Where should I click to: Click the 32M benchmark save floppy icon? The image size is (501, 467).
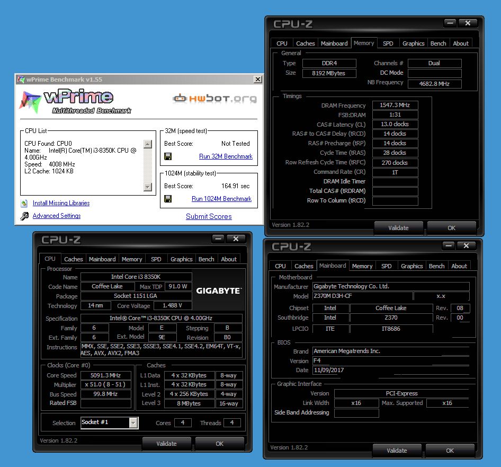pyautogui.click(x=168, y=156)
